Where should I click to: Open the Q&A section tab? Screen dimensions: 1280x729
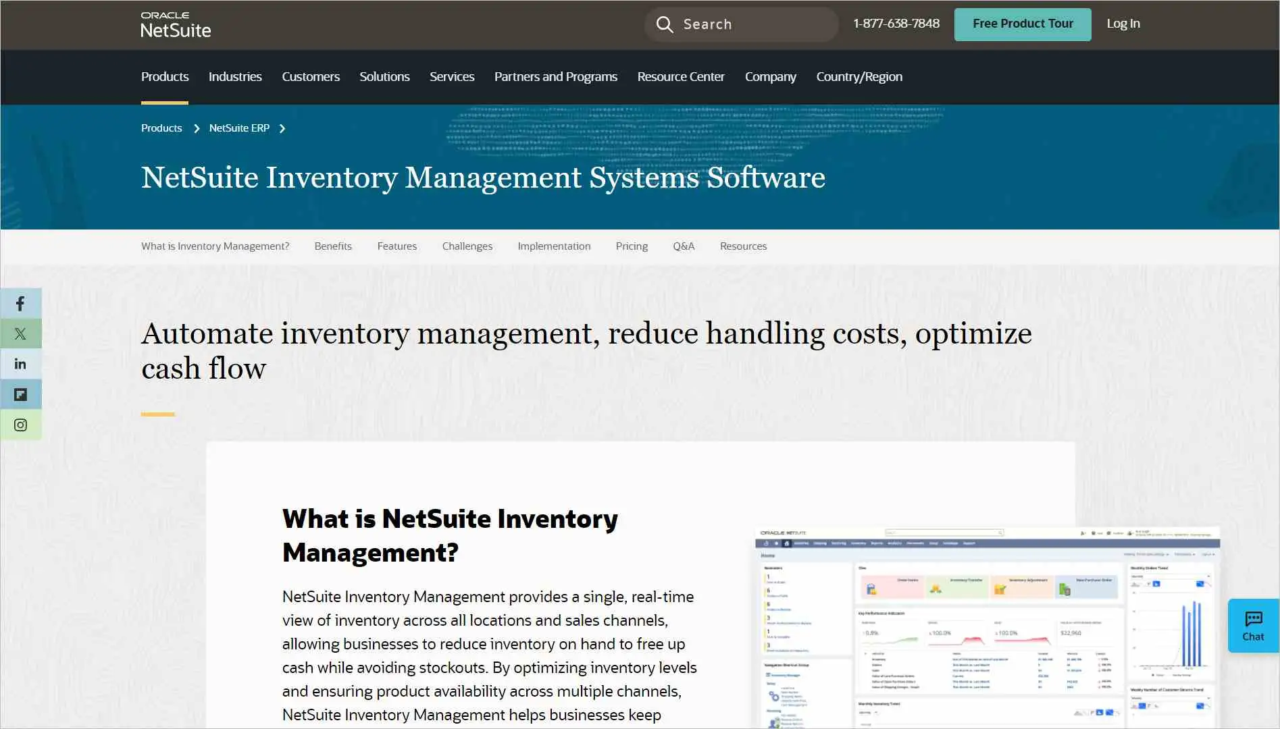tap(684, 246)
